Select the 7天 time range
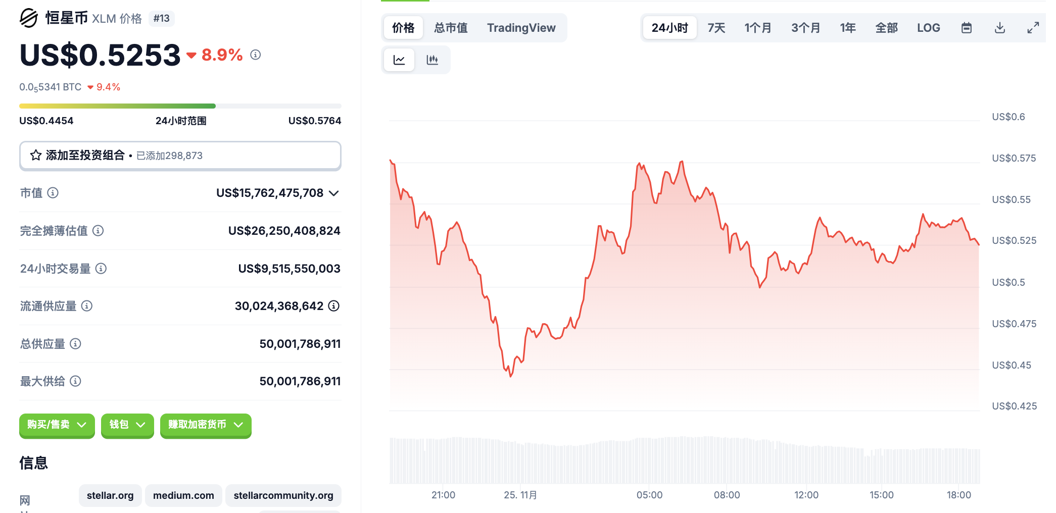Image resolution: width=1056 pixels, height=513 pixels. 716,28
